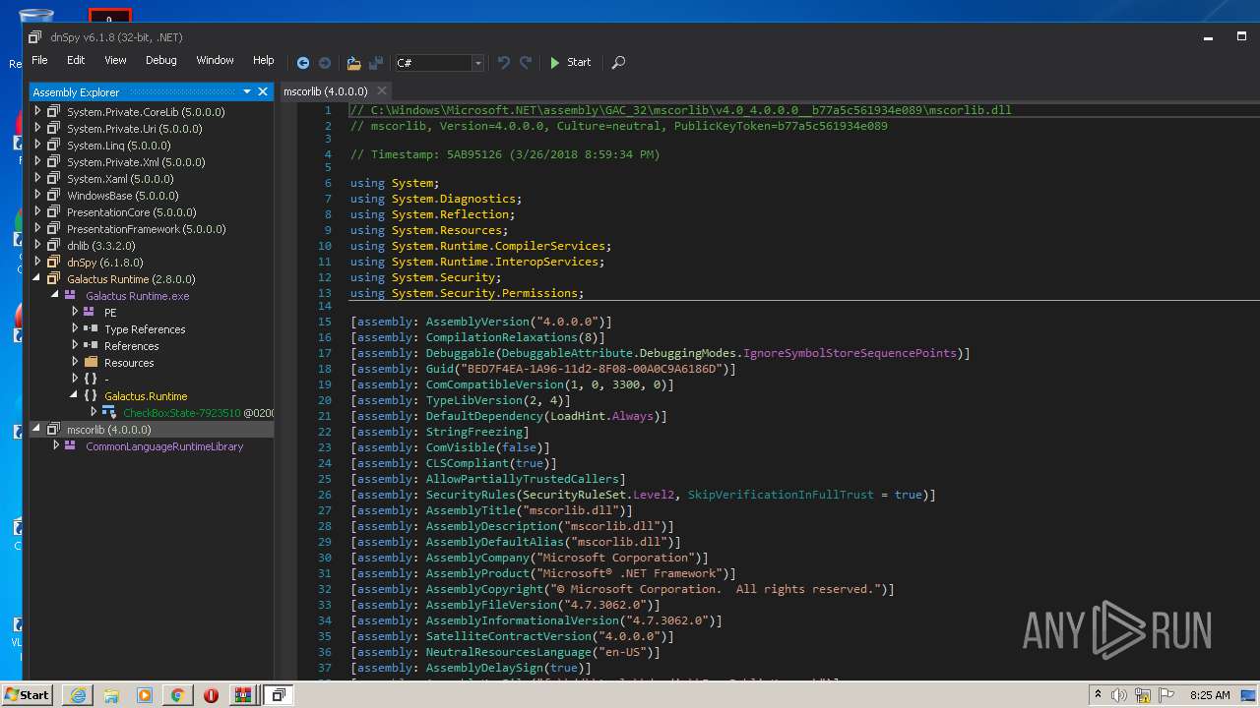This screenshot has width=1260, height=708.
Task: Expand System.Private.Xml node
Action: [x=38, y=161]
